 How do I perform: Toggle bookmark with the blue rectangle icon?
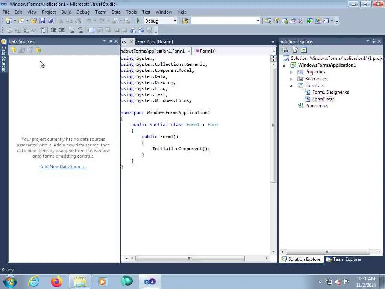pos(91,30)
